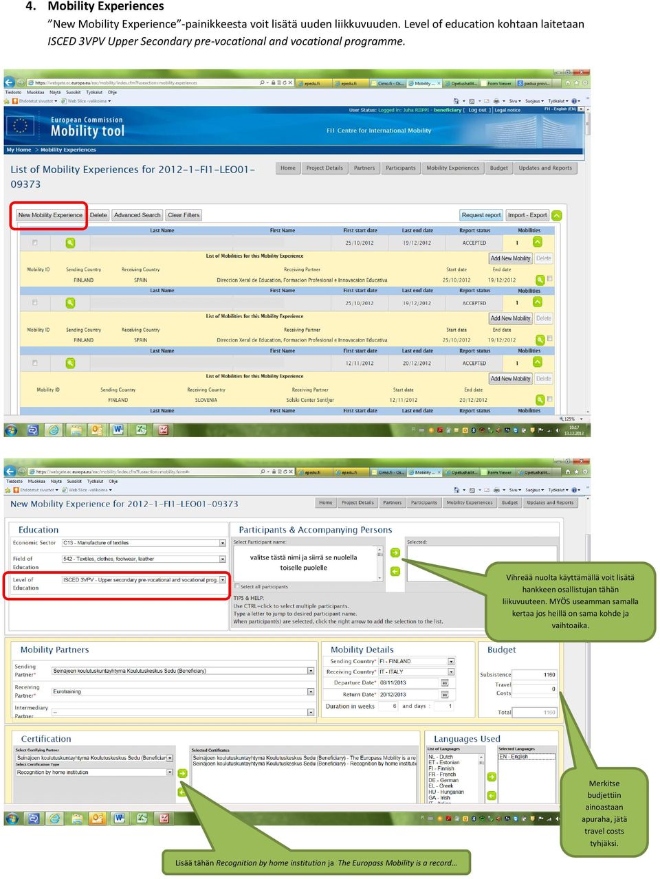Open Windows Start below the List of Mobility Experiences
This screenshot has height=879, width=660.
pyautogui.click(x=12, y=430)
